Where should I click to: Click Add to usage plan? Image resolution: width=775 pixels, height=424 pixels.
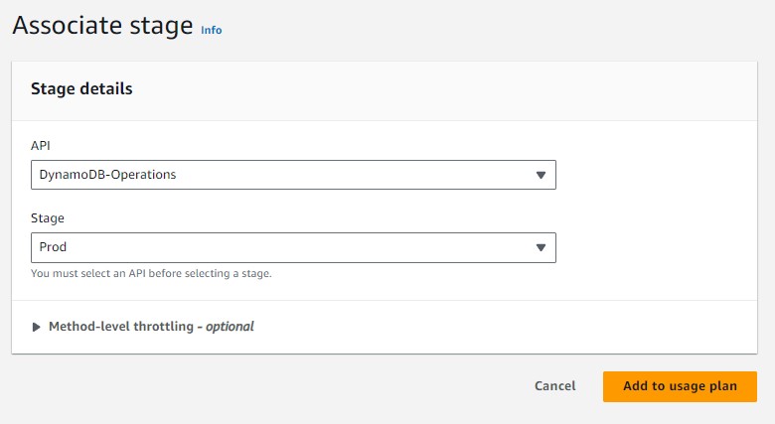click(680, 386)
